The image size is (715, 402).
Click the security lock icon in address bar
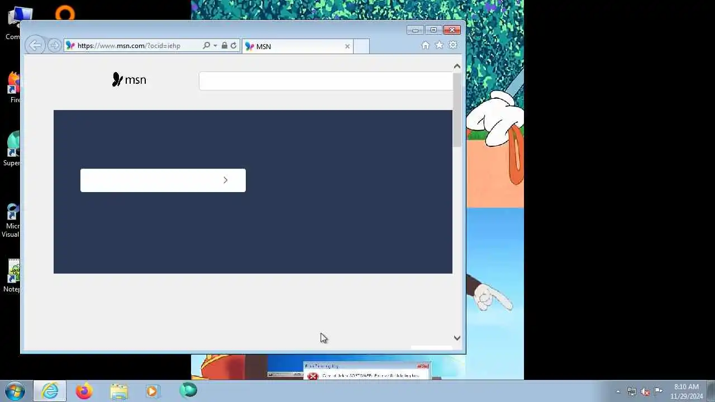click(224, 46)
